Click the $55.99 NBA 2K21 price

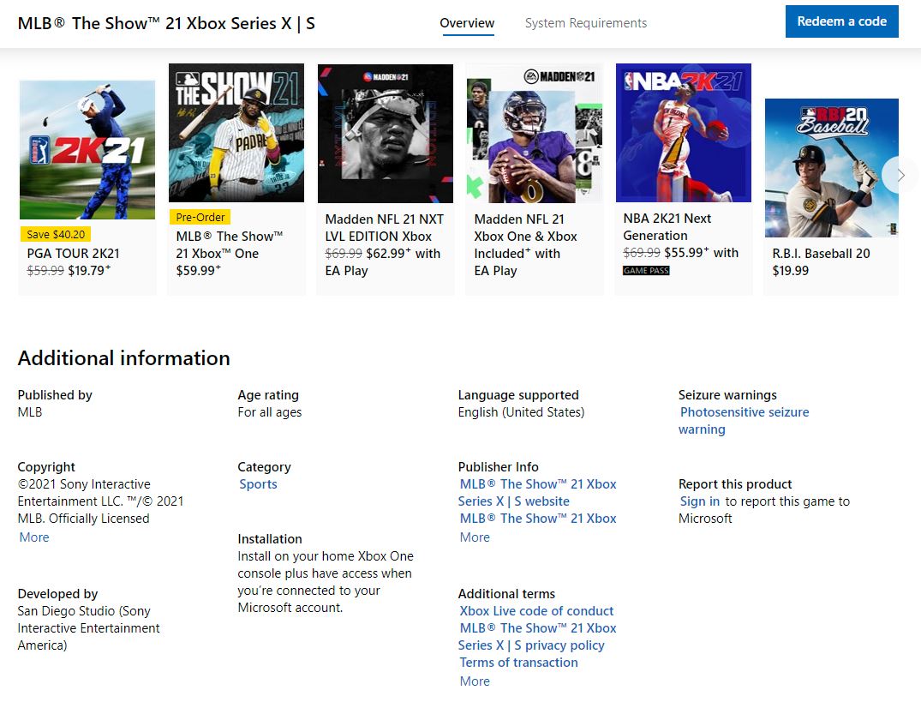tap(686, 253)
